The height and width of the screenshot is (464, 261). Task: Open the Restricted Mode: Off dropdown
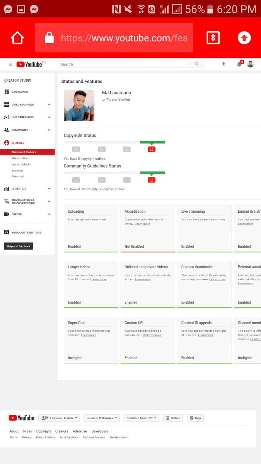(x=142, y=418)
